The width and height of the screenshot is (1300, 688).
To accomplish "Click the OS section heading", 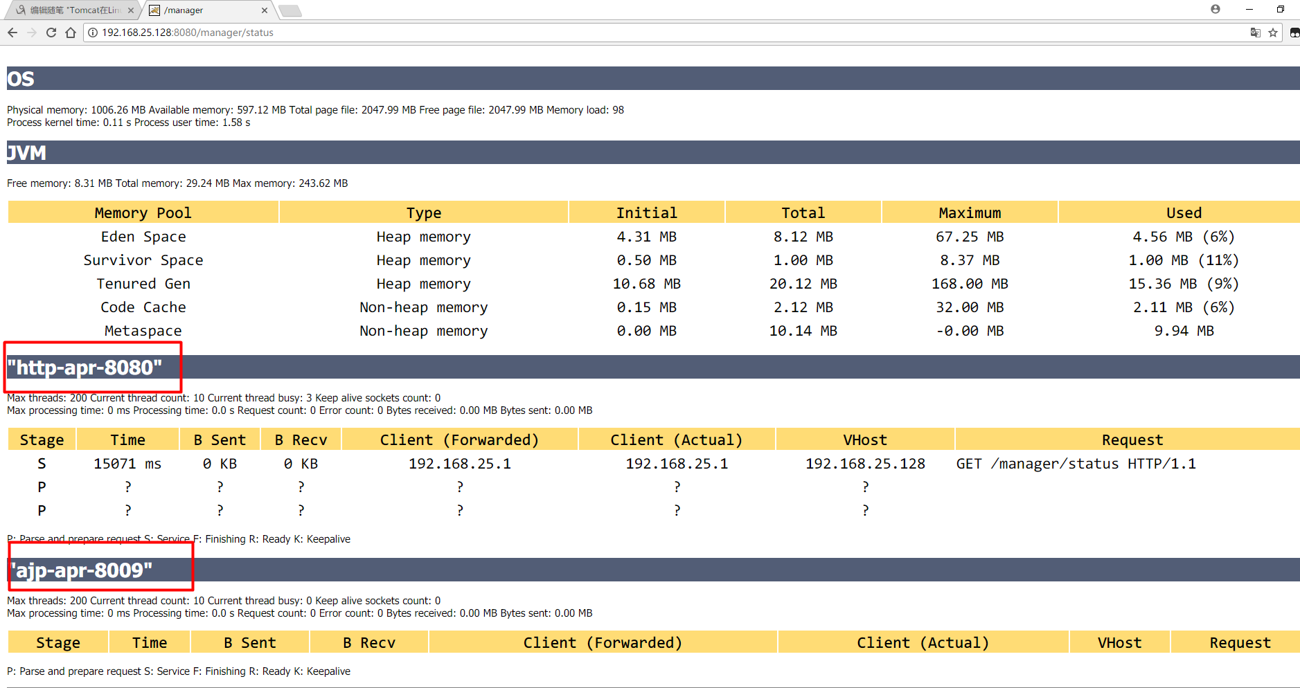I will (21, 79).
